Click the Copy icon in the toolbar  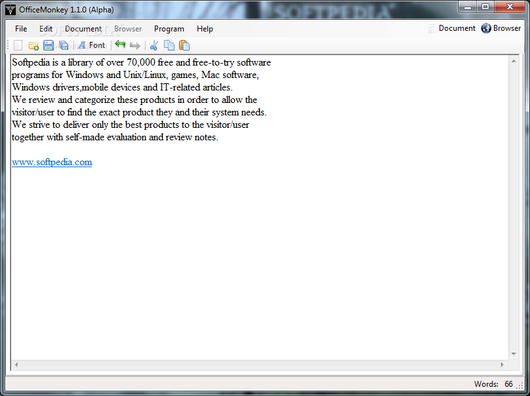coord(169,45)
